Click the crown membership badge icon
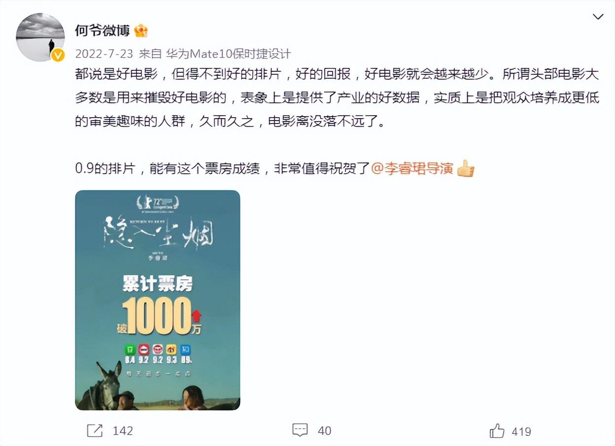 click(141, 31)
